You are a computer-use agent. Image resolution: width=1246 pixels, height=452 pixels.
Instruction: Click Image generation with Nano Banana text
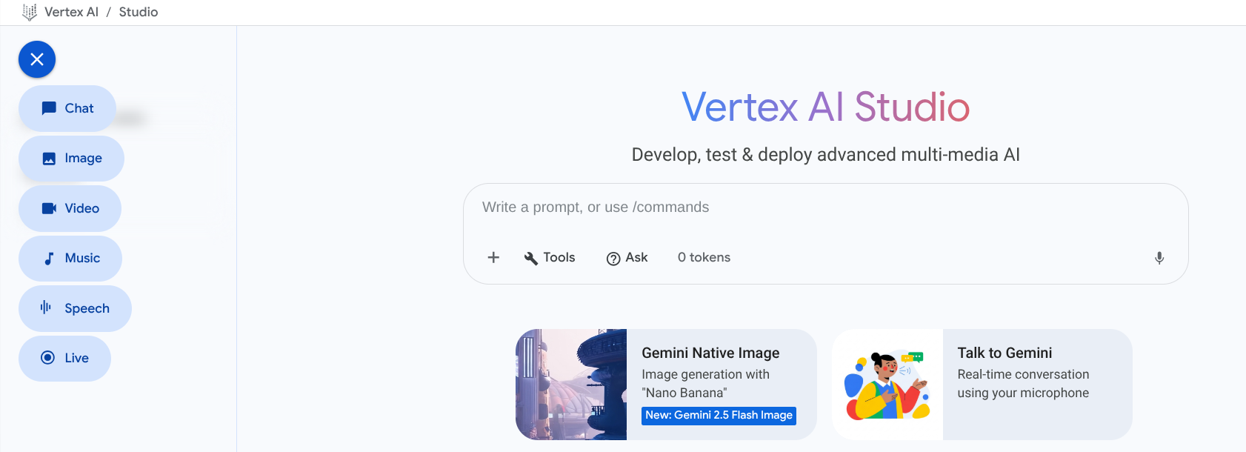tap(705, 384)
